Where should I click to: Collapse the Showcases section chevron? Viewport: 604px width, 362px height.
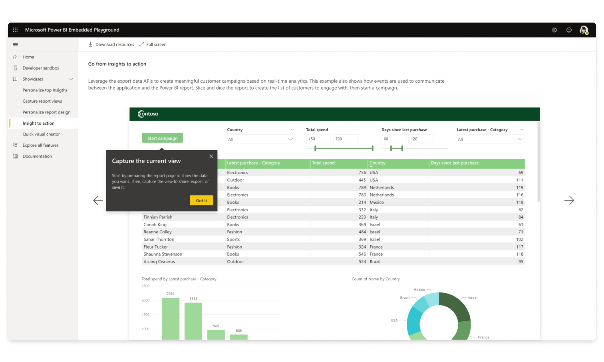(x=71, y=79)
